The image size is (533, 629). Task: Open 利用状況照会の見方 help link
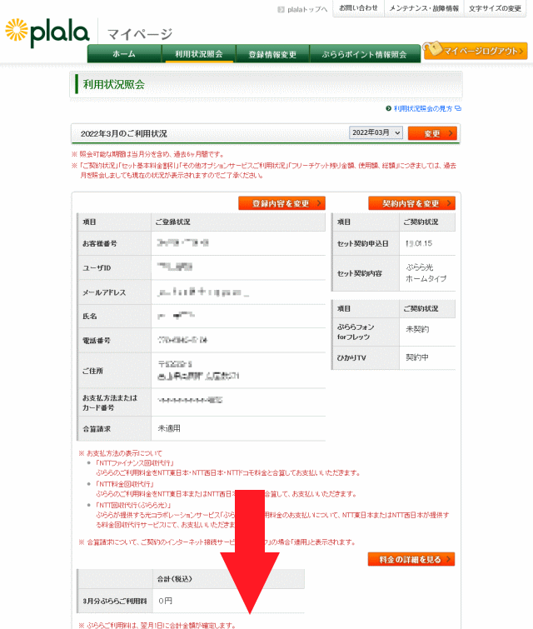[x=423, y=108]
